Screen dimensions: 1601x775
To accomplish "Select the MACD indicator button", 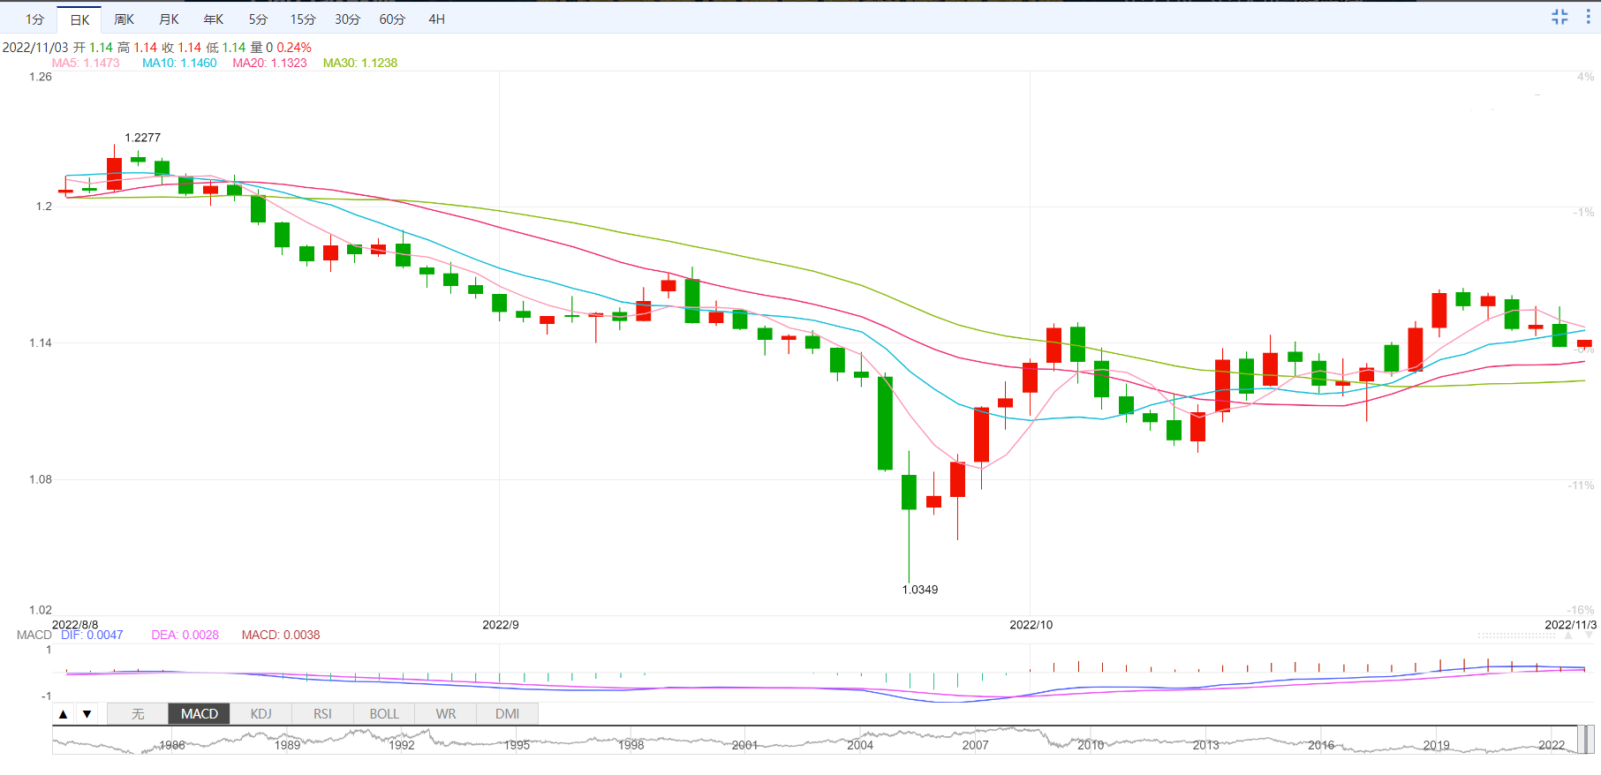I will pyautogui.click(x=200, y=714).
